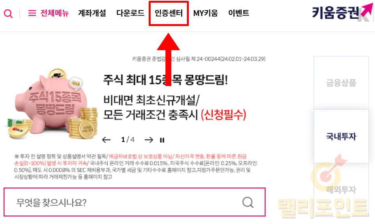Go to 인증센터

coord(169,13)
